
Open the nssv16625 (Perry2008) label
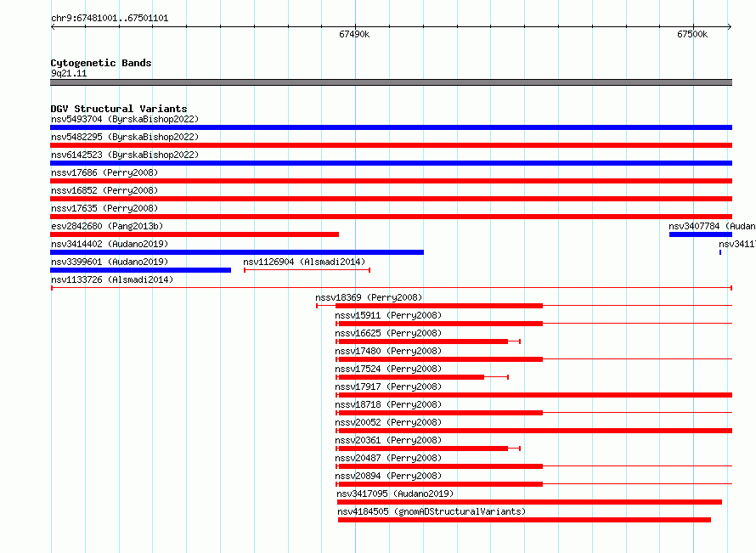tap(388, 333)
